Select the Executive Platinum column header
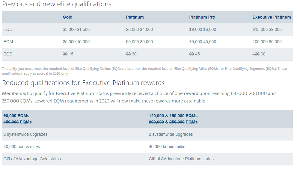Screen dimensions: 297x169 click(x=272, y=17)
